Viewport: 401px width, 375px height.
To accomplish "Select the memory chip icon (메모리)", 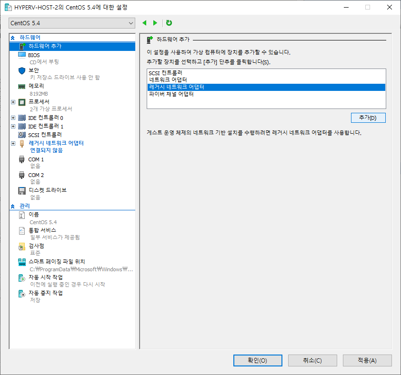I will coord(21,87).
